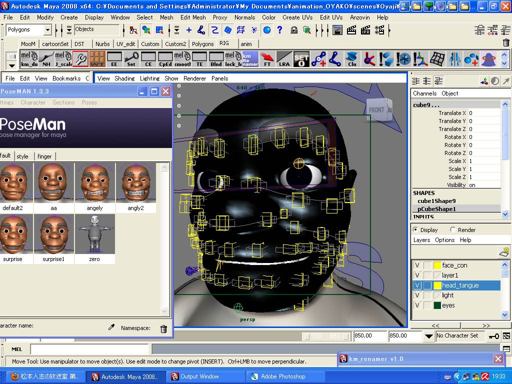Toggle visibility of head_tangue layer
Screen dimensions: 512x384
tap(417, 285)
